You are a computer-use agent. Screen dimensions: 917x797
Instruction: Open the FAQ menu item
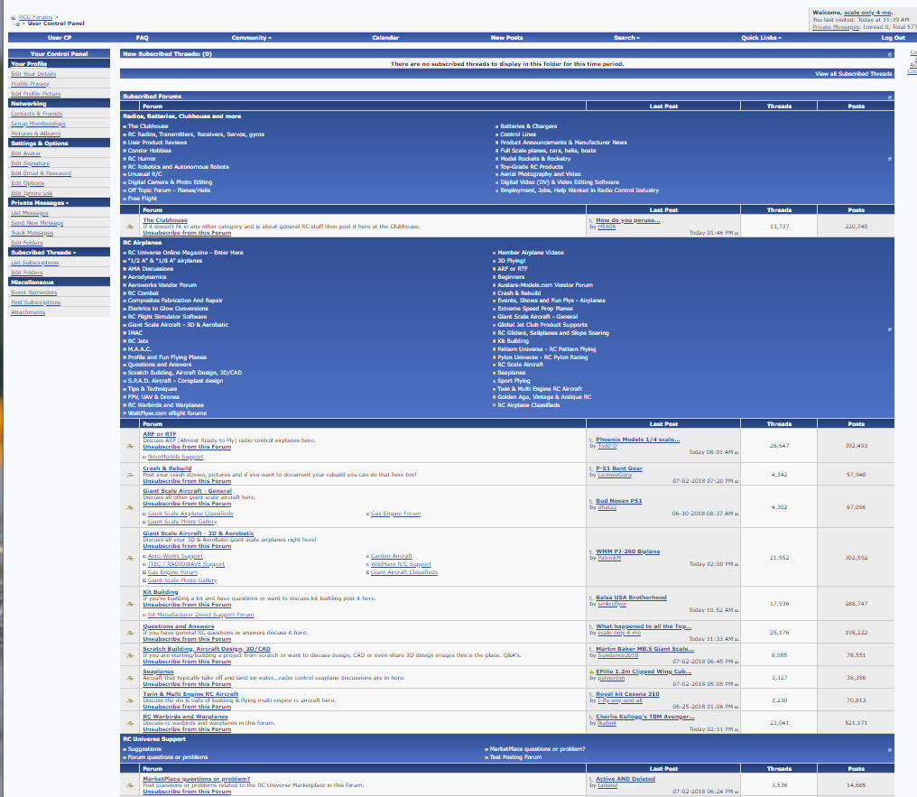142,38
